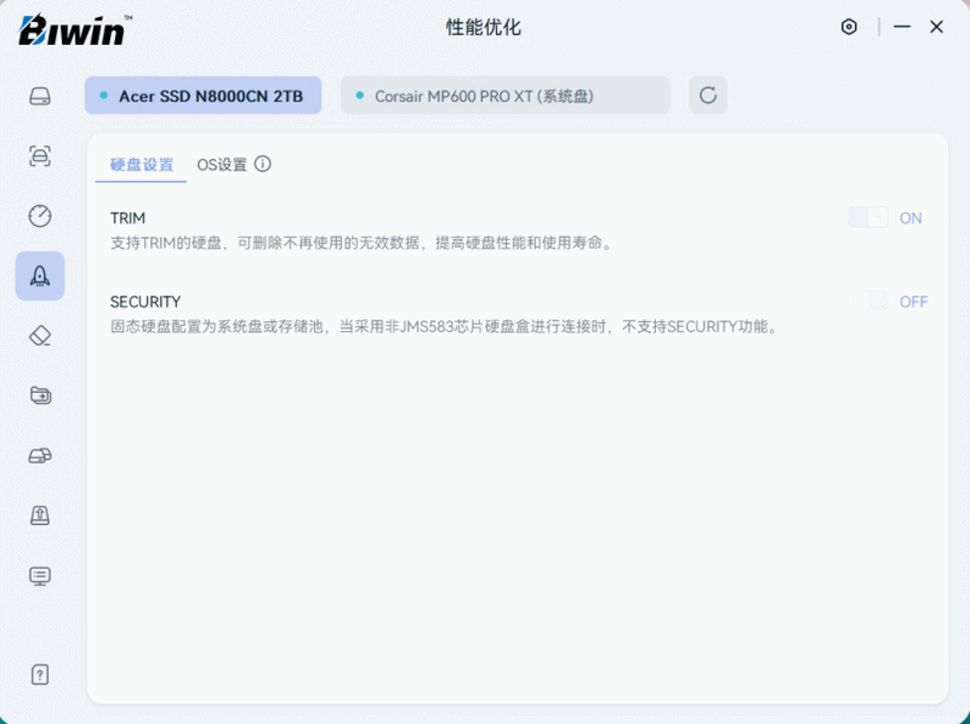Open the disk clone sidebar icon
This screenshot has width=970, height=724.
[x=40, y=456]
